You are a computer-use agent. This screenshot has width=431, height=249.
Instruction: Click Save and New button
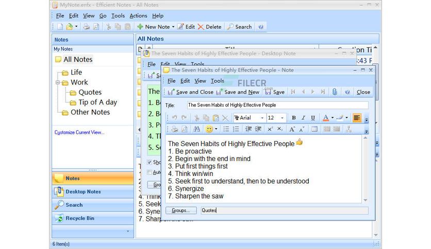pos(238,92)
